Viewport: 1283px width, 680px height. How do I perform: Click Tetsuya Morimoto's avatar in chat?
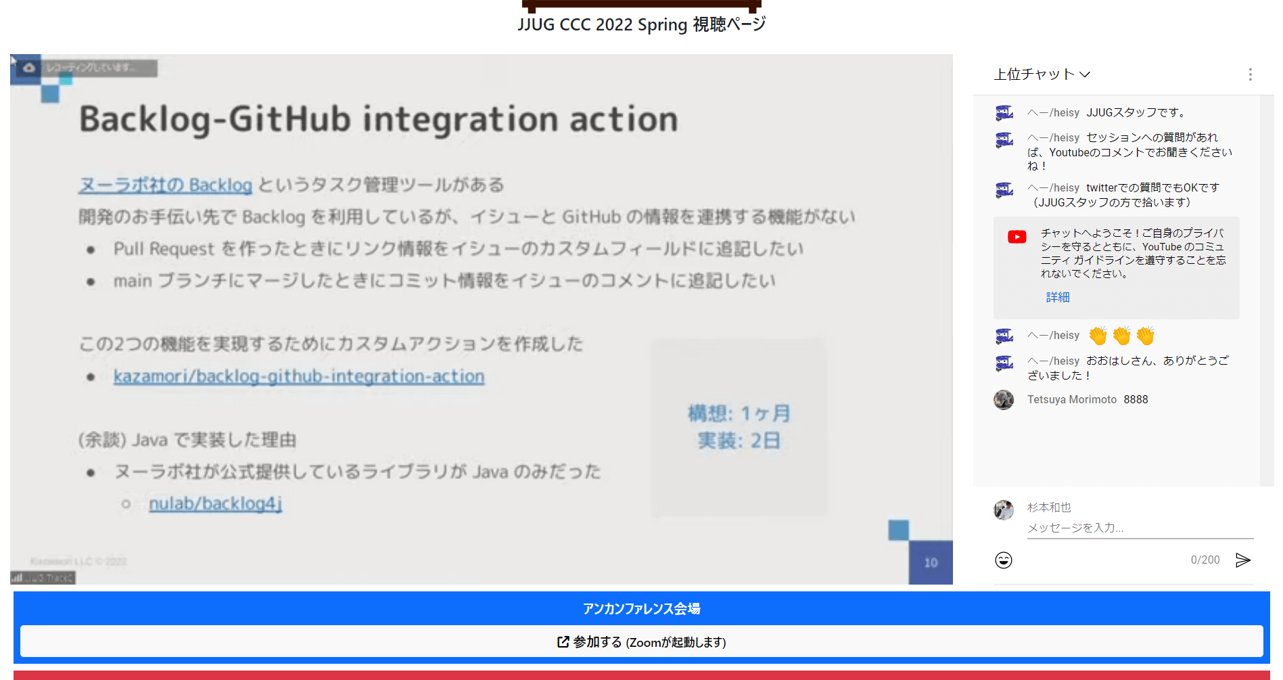coord(1004,400)
